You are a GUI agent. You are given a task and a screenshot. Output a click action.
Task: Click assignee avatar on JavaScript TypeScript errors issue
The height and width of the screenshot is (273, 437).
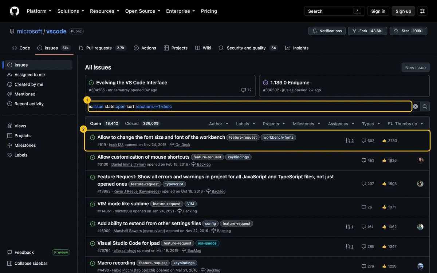point(420,184)
